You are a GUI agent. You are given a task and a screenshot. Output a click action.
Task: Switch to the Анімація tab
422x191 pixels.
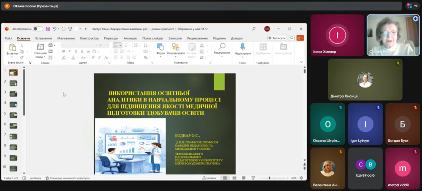(130, 38)
